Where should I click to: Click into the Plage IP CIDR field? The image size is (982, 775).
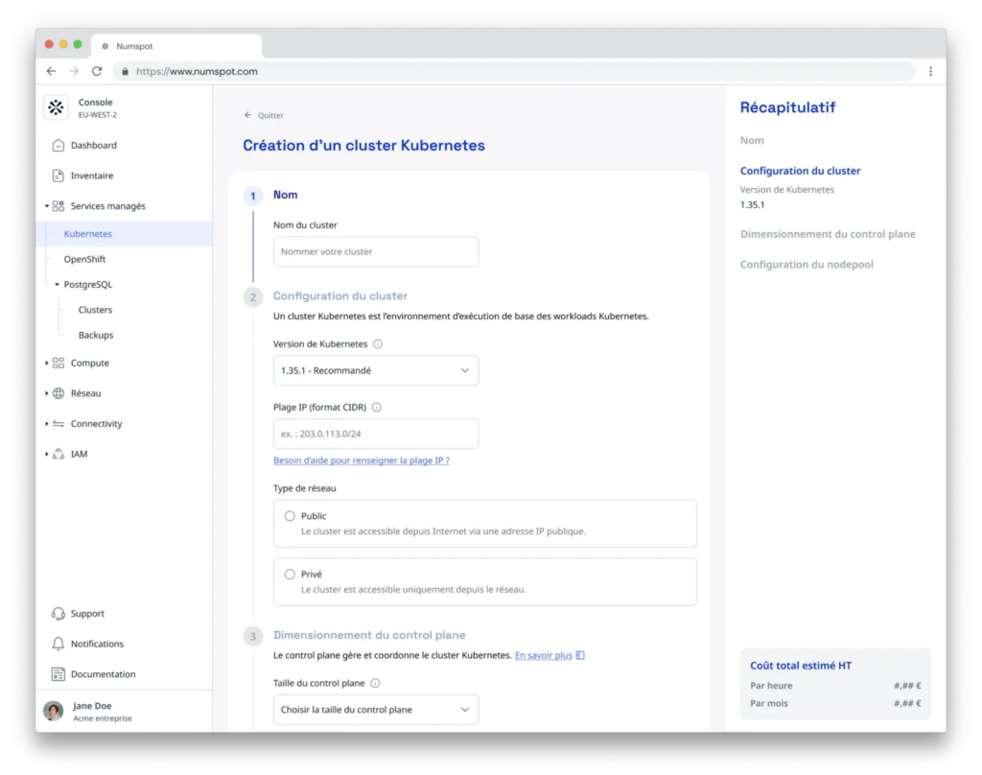coord(376,434)
